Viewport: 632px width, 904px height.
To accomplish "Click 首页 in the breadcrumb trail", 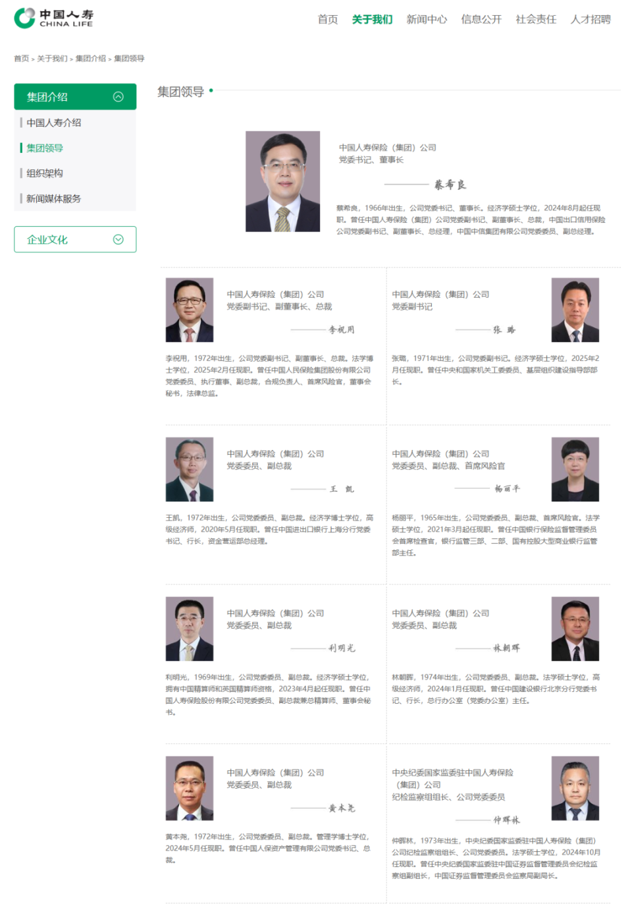I will (22, 59).
